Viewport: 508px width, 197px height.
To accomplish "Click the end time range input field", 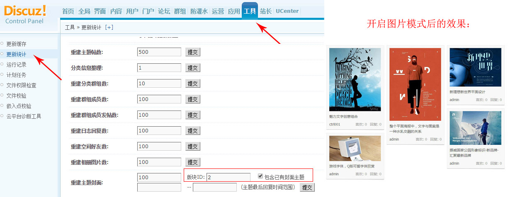I will point(215,187).
